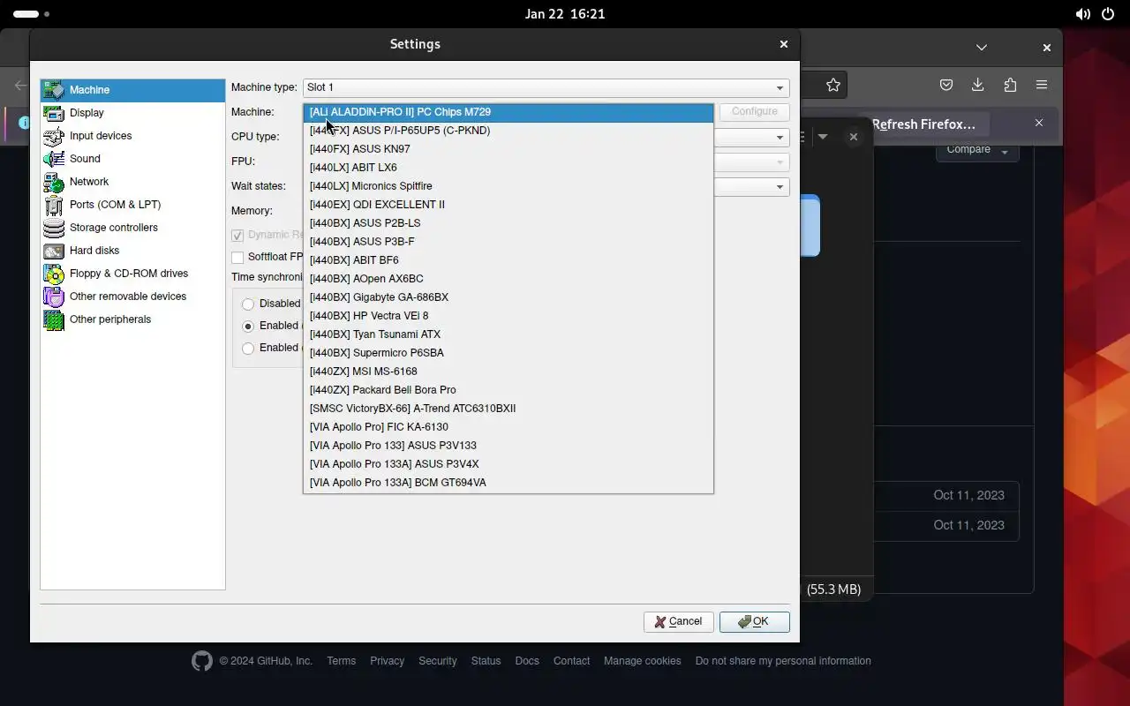Click the Configure button beside Machine
1130x706 pixels.
(755, 112)
